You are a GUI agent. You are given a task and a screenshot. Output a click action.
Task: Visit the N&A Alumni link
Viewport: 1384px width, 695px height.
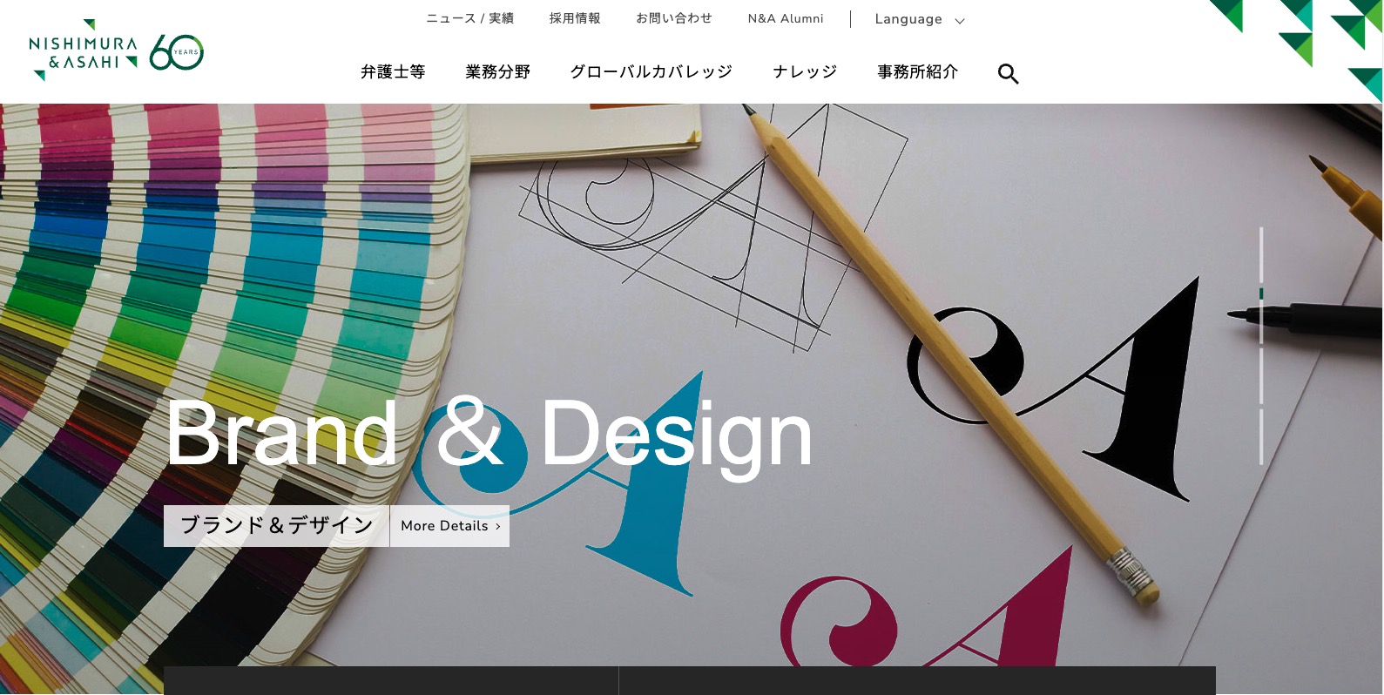point(786,18)
